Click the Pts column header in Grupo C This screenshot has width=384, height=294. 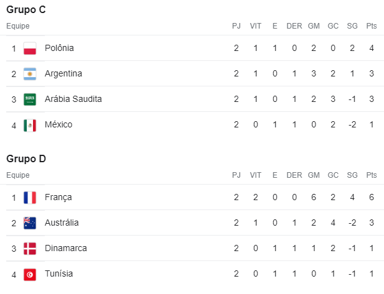[x=372, y=26]
